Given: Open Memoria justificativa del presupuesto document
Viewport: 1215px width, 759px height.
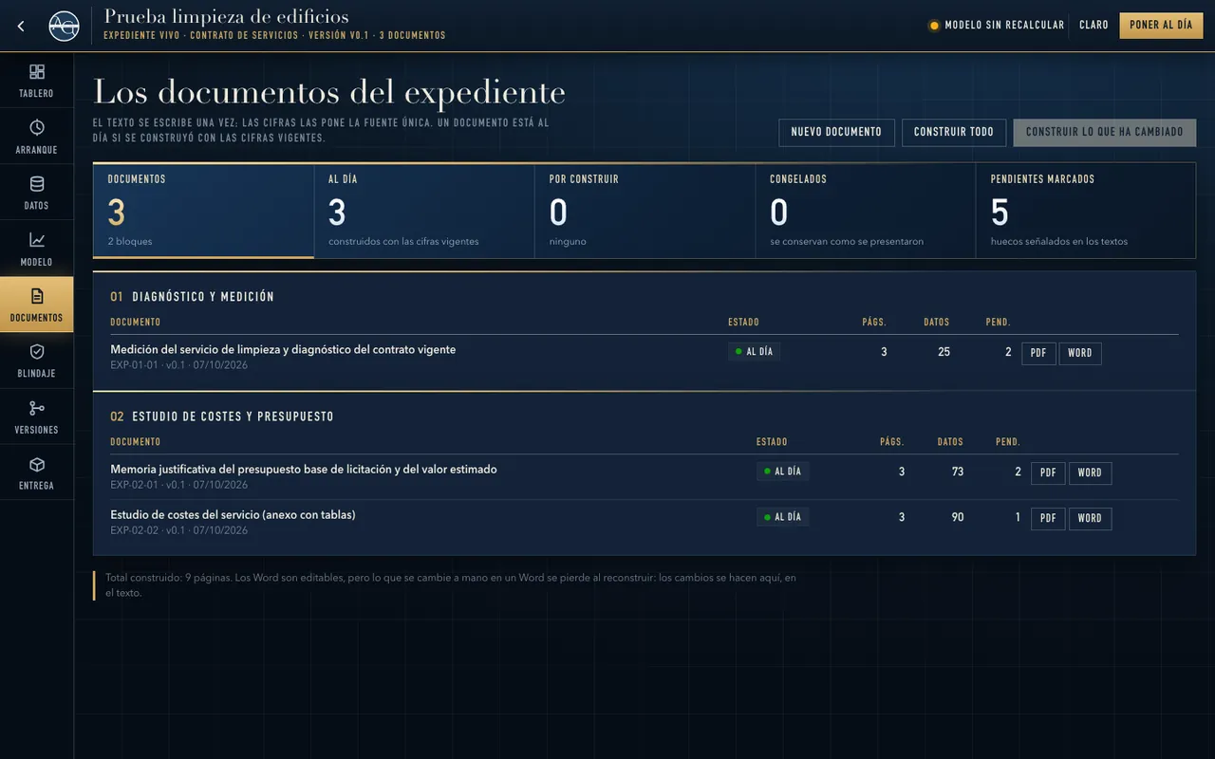Looking at the screenshot, I should 304,469.
